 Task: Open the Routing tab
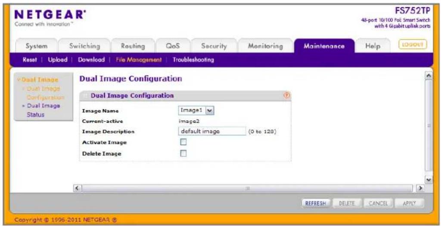[133, 46]
